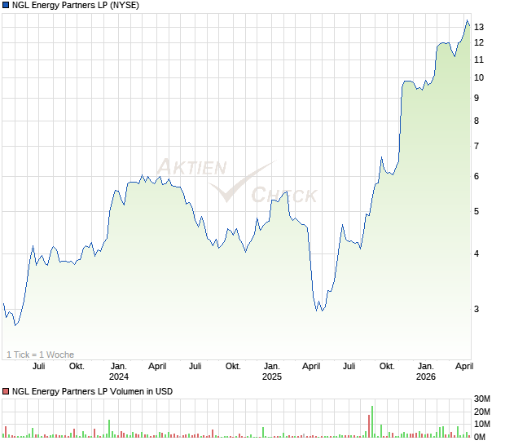Click the price axis label '12'

pos(479,42)
